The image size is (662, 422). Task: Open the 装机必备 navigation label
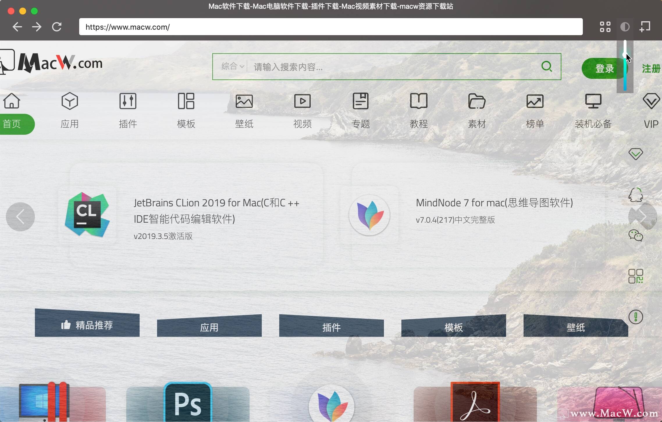tap(593, 124)
